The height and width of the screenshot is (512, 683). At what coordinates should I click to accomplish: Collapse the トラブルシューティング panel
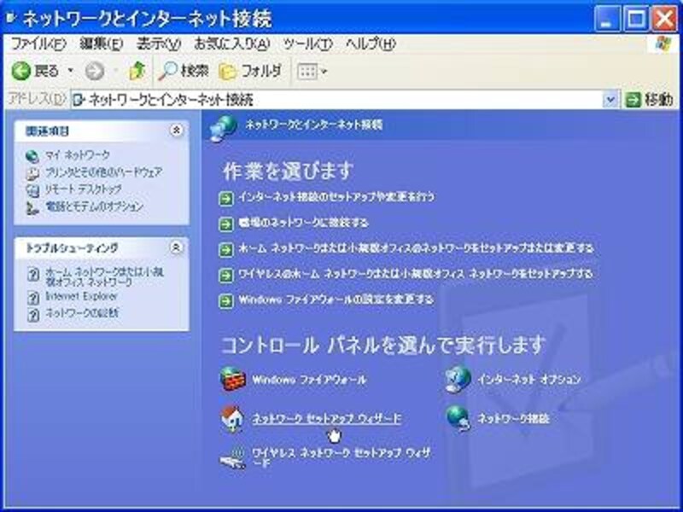176,247
